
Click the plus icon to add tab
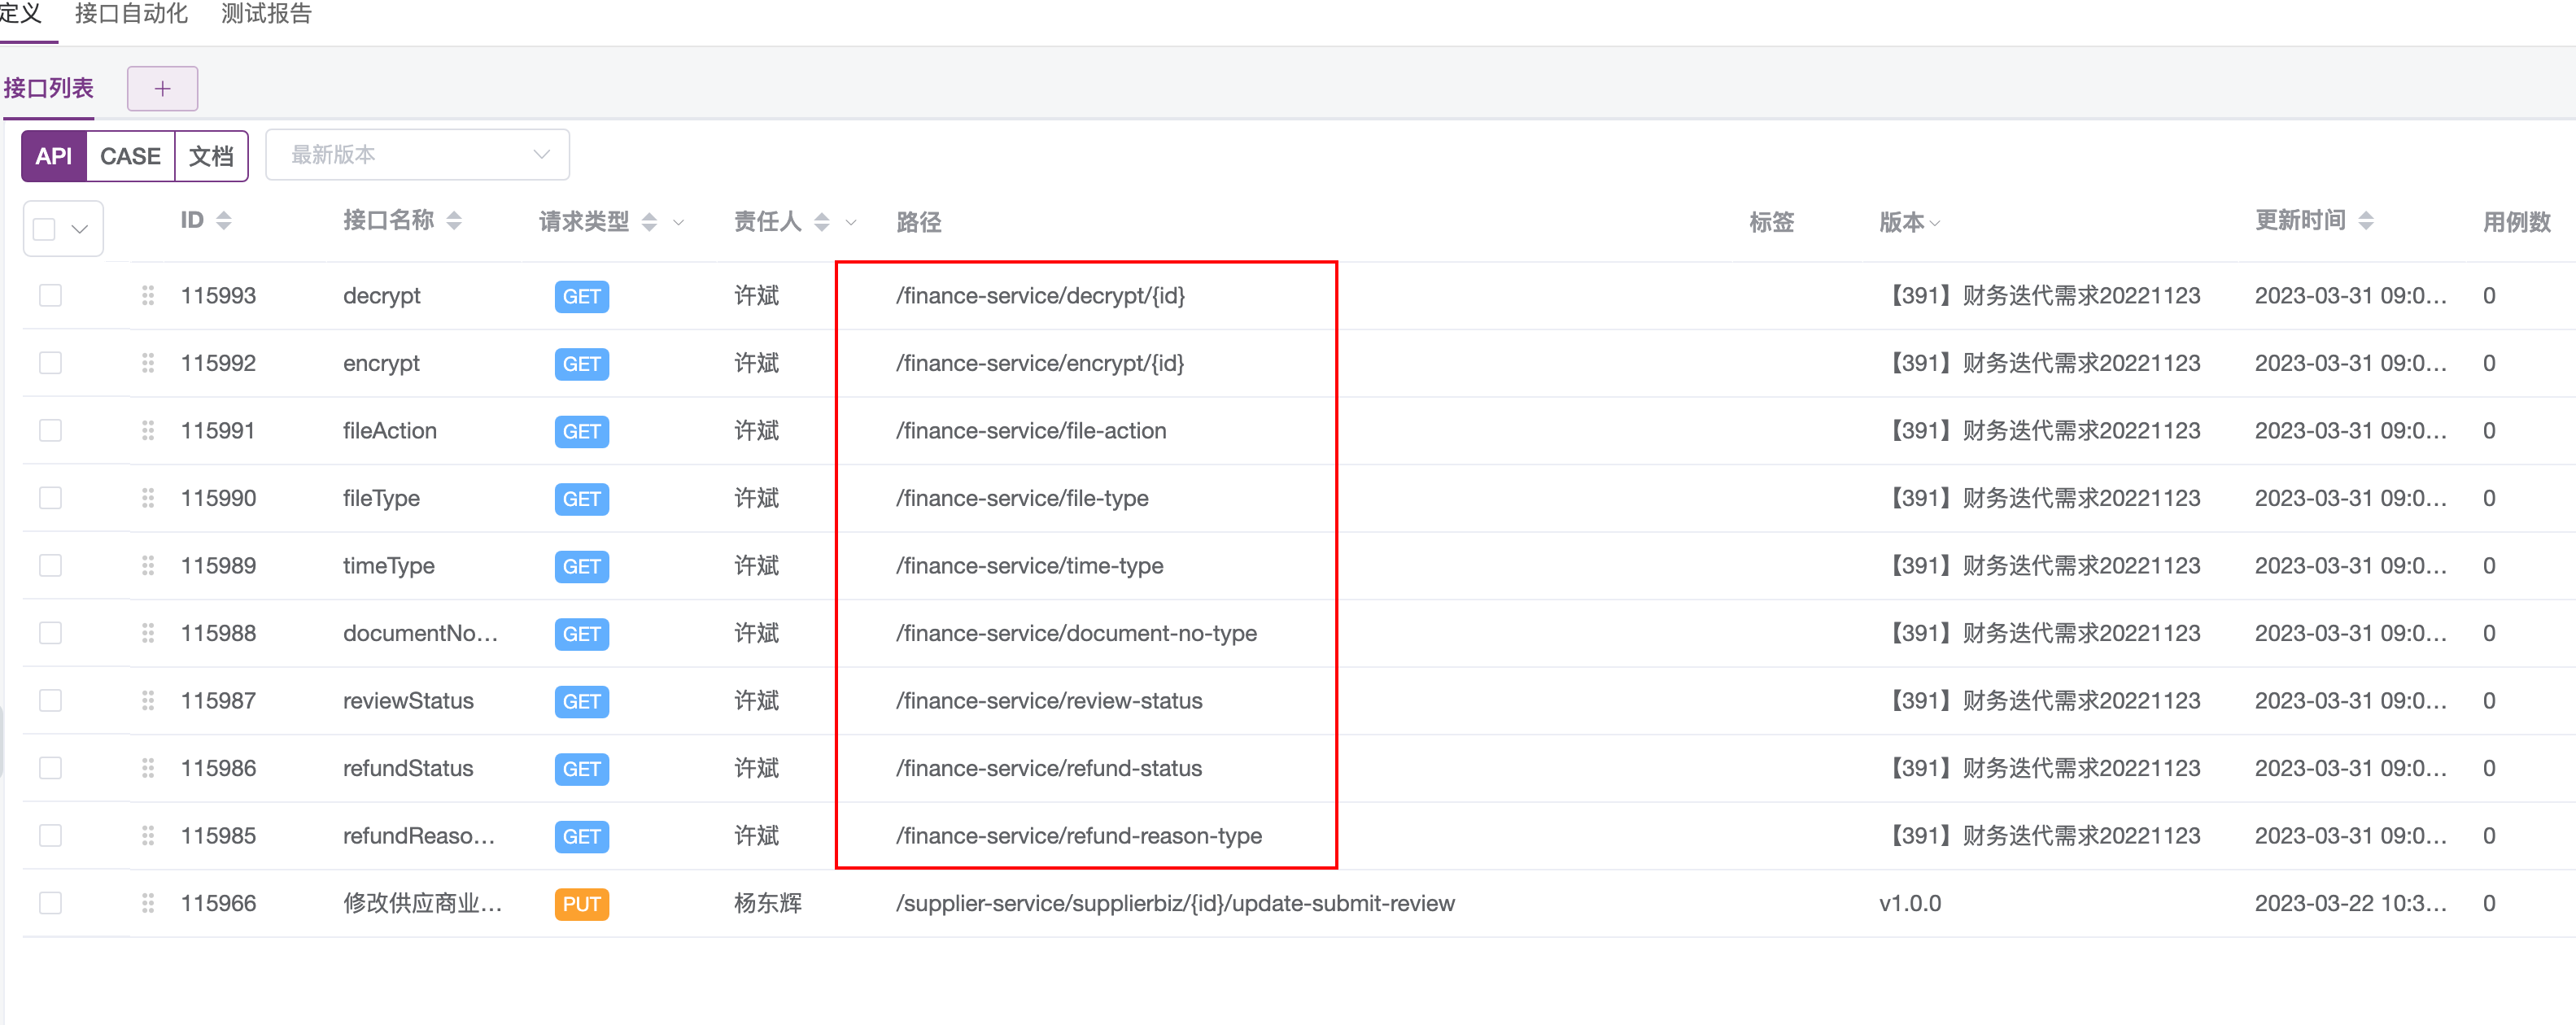(x=162, y=89)
